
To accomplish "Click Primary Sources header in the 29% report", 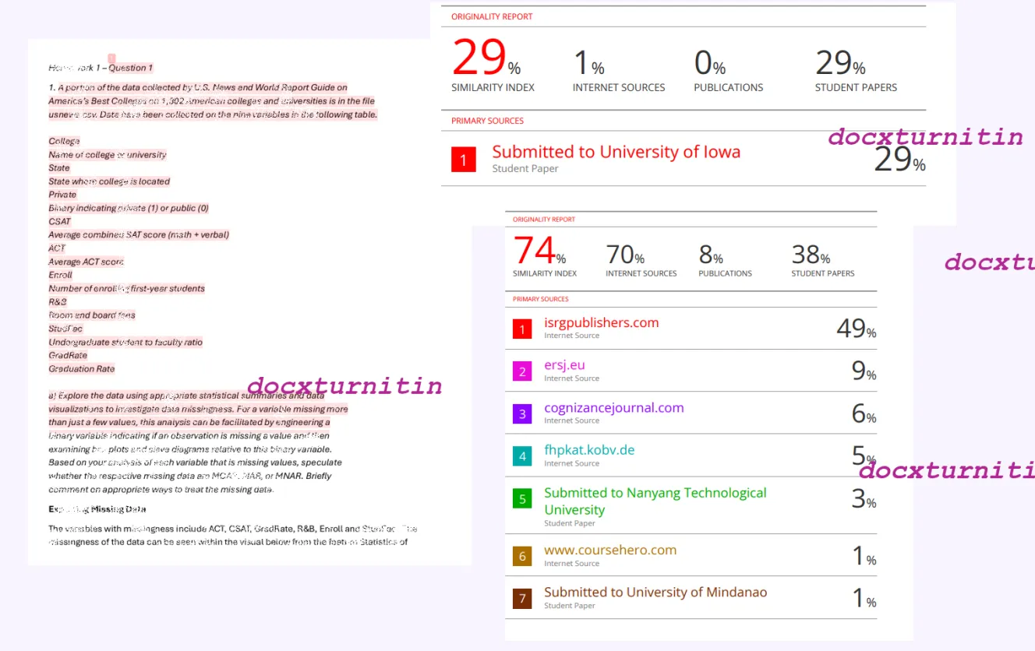I will (487, 121).
